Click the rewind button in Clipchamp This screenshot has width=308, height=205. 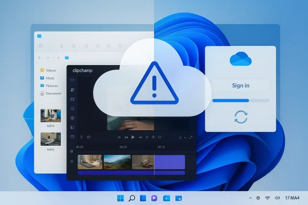[126, 137]
